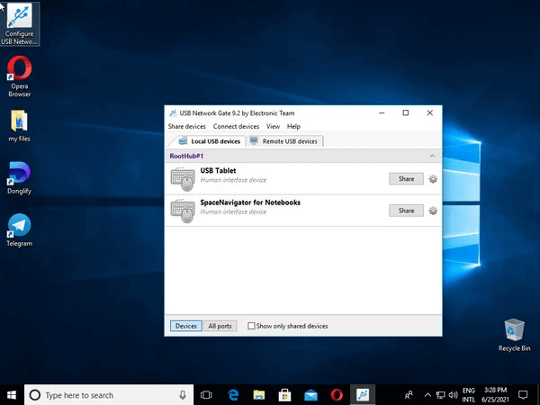Screen dimensions: 540x405
Task: Enable Show only shared devices checkbox
Action: click(252, 326)
